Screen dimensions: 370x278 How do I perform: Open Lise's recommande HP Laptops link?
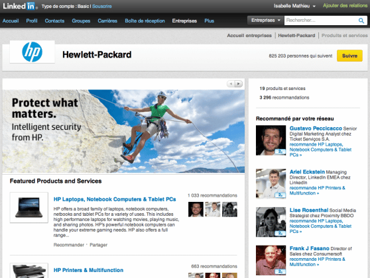click(x=320, y=226)
